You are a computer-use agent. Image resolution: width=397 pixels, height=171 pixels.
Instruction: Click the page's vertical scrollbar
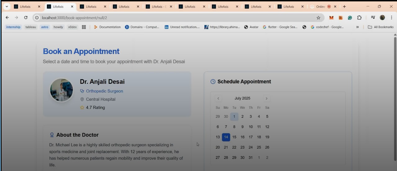[395, 99]
